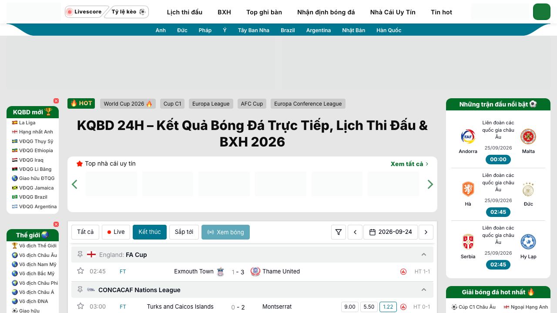Click Xem tất cả link
This screenshot has width=557, height=313.
(409, 164)
